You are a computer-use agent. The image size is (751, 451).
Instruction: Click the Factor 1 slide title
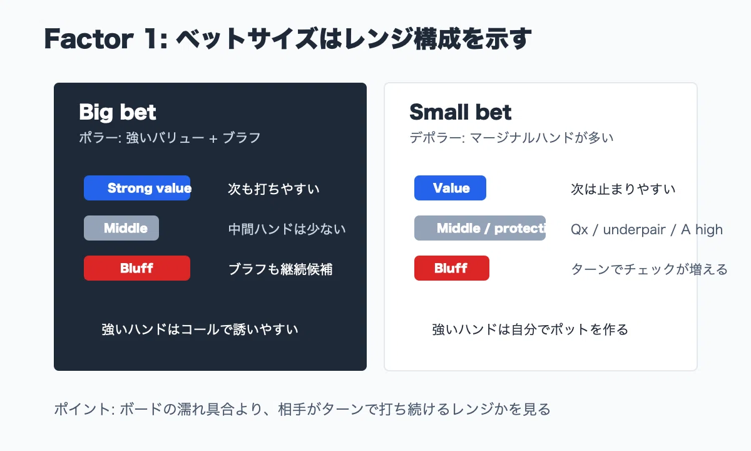coord(288,39)
